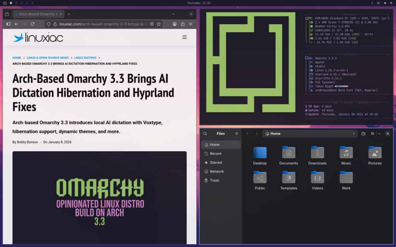Reload the Linuxiac page

point(32,24)
